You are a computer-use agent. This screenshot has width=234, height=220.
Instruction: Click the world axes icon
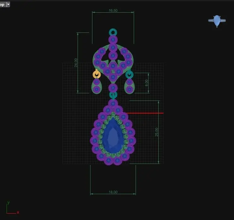[x=13, y=208]
